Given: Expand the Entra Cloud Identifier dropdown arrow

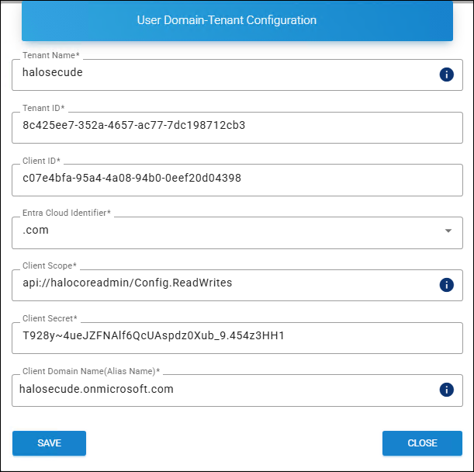Looking at the screenshot, I should point(448,231).
